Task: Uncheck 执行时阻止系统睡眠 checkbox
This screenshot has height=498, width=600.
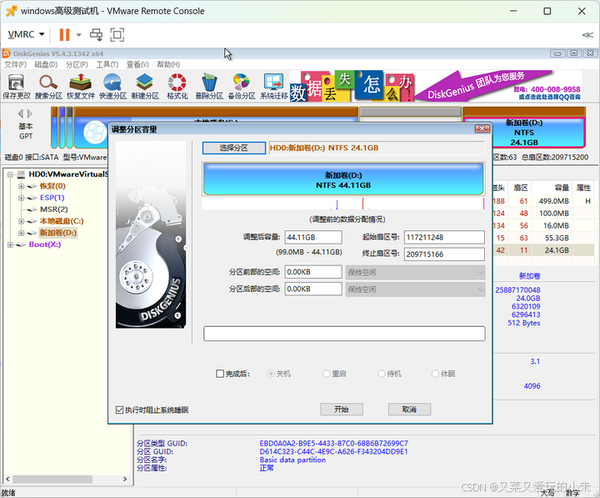Action: click(119, 410)
